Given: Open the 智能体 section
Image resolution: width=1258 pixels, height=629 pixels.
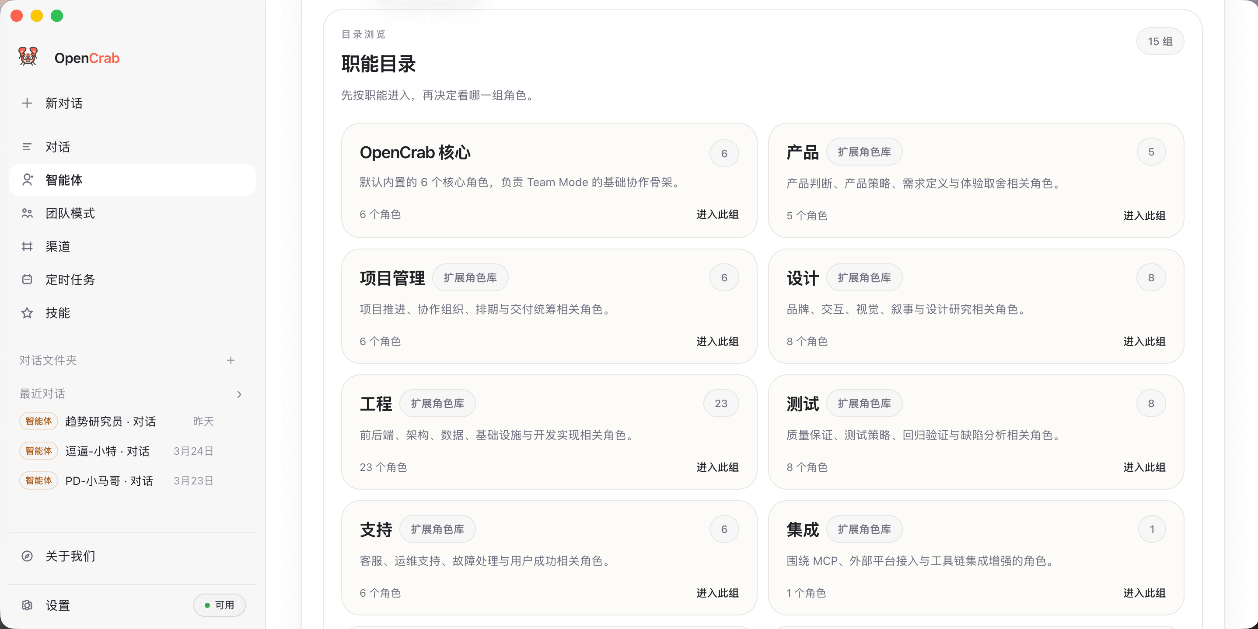Looking at the screenshot, I should click(x=63, y=180).
